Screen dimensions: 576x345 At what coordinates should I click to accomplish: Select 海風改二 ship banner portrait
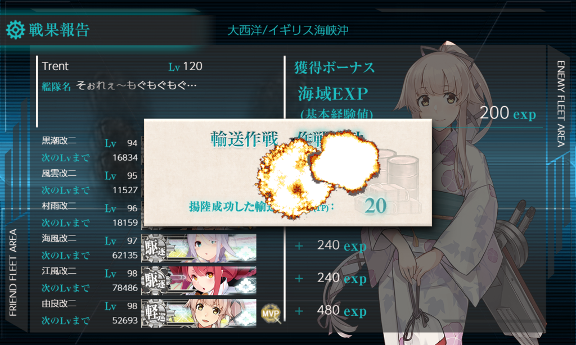(199, 248)
